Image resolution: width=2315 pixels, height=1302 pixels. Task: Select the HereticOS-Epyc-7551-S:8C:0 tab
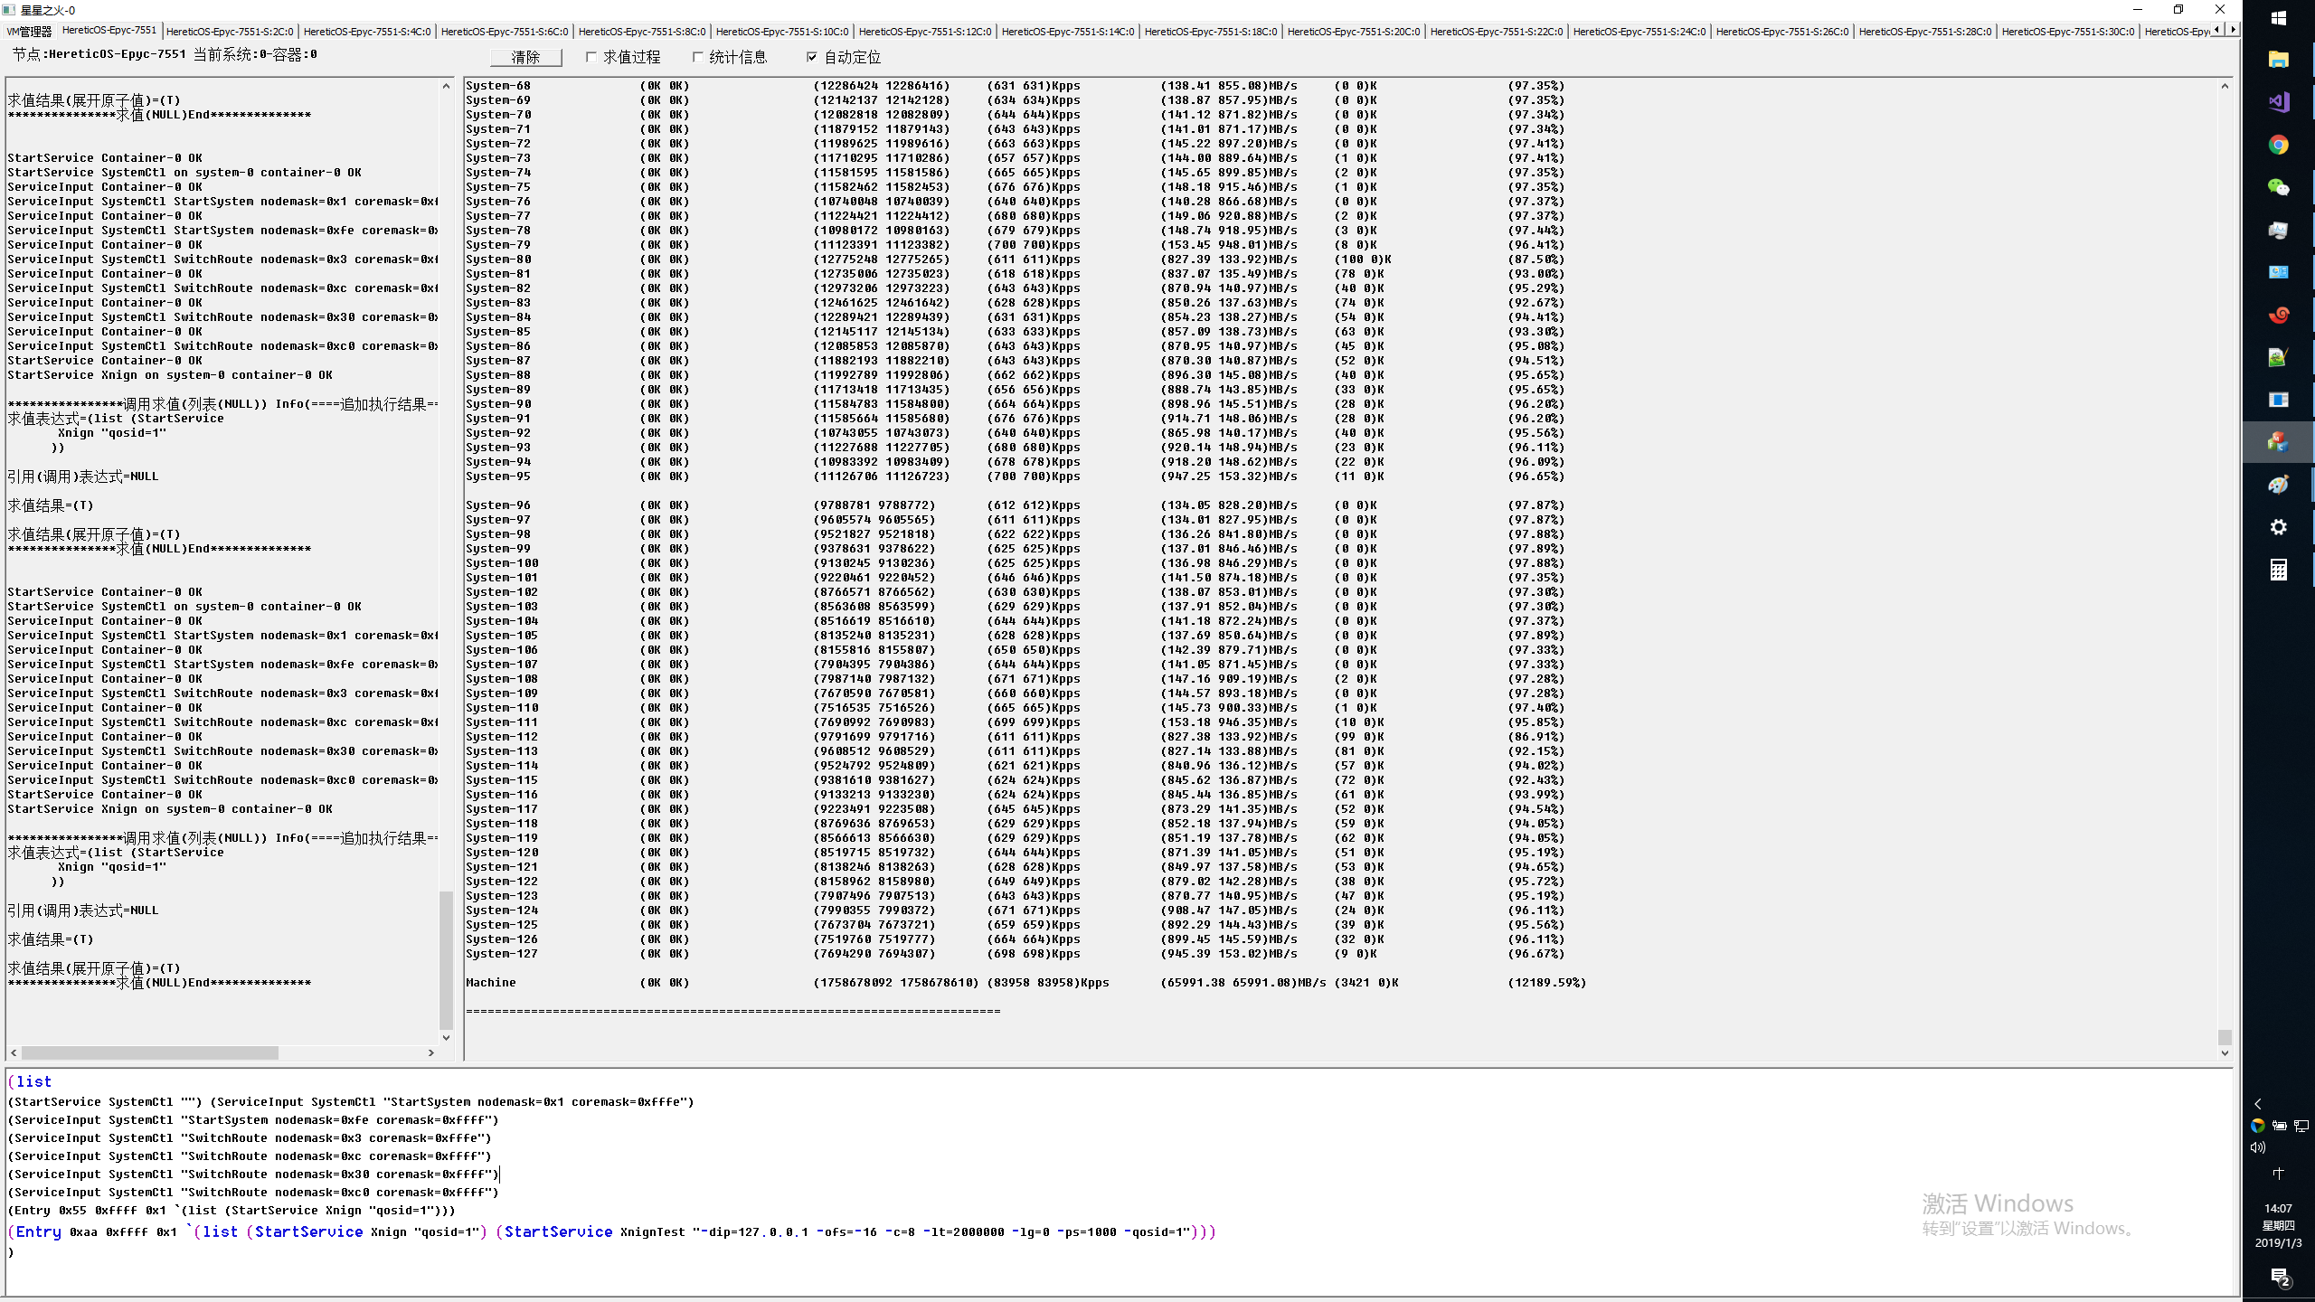coord(642,32)
